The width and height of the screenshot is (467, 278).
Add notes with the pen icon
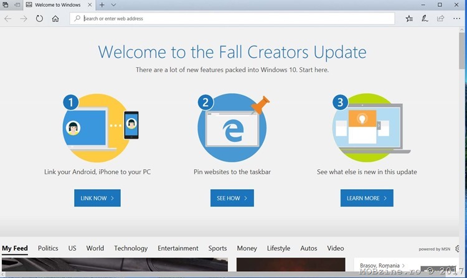coord(425,19)
